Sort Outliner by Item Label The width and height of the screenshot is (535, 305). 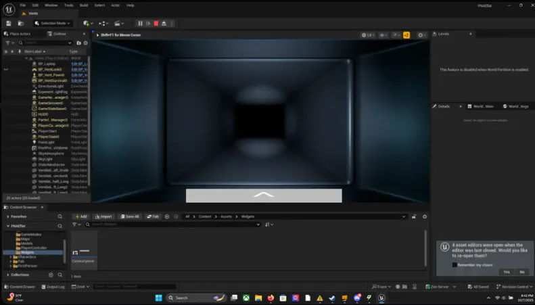[34, 51]
